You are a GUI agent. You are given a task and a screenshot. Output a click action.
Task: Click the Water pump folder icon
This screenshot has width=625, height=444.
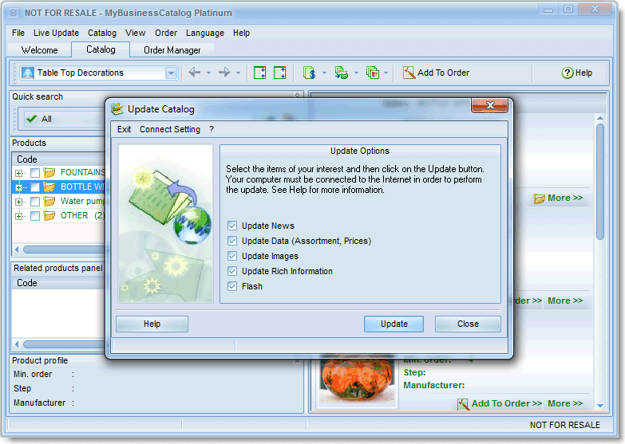point(49,201)
